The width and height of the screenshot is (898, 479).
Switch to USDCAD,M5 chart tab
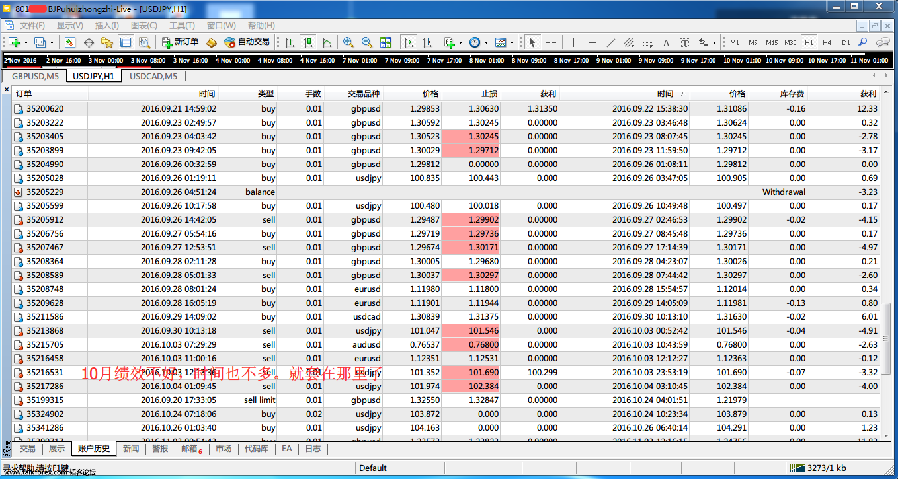[153, 76]
